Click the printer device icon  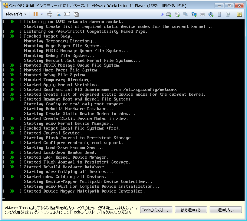pos(203,14)
